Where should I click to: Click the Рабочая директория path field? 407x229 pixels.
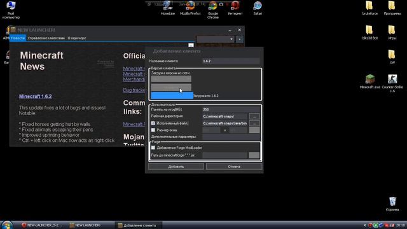[225, 116]
